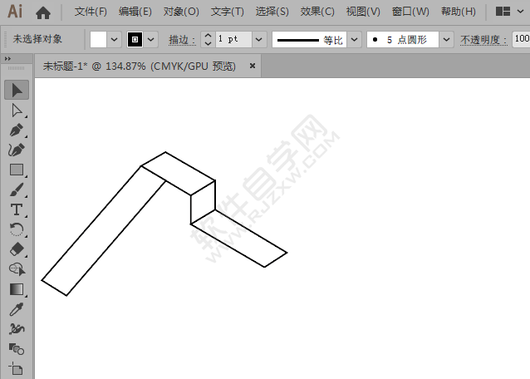Click the Home icon

point(43,12)
